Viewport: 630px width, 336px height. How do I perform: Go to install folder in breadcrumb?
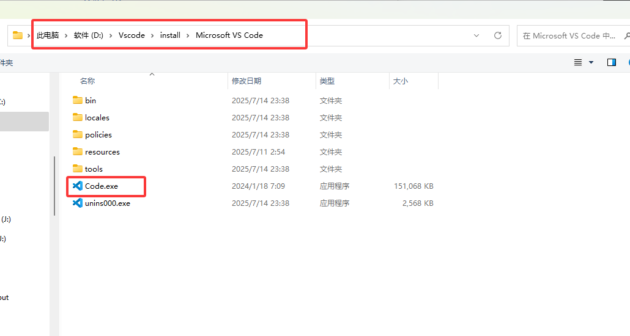coord(170,35)
